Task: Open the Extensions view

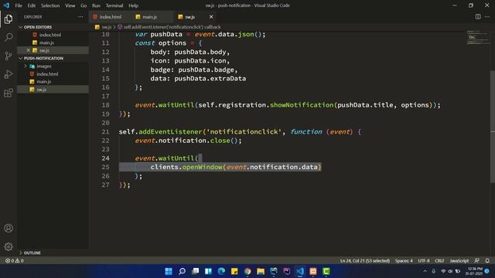Action: click(9, 93)
